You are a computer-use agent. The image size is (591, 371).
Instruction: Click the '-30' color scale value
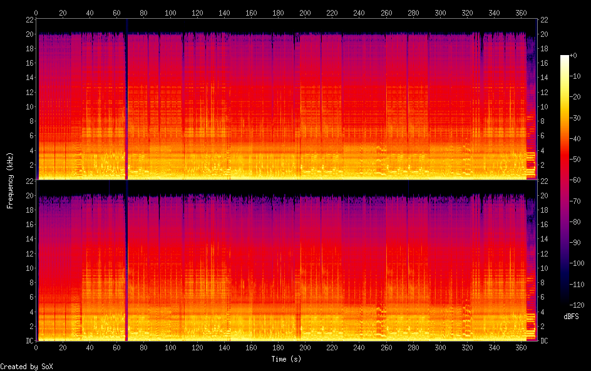point(575,118)
